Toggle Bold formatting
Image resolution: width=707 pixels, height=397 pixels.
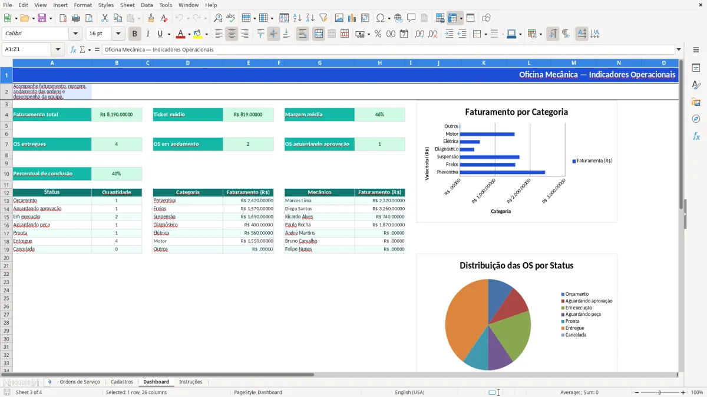coord(135,34)
